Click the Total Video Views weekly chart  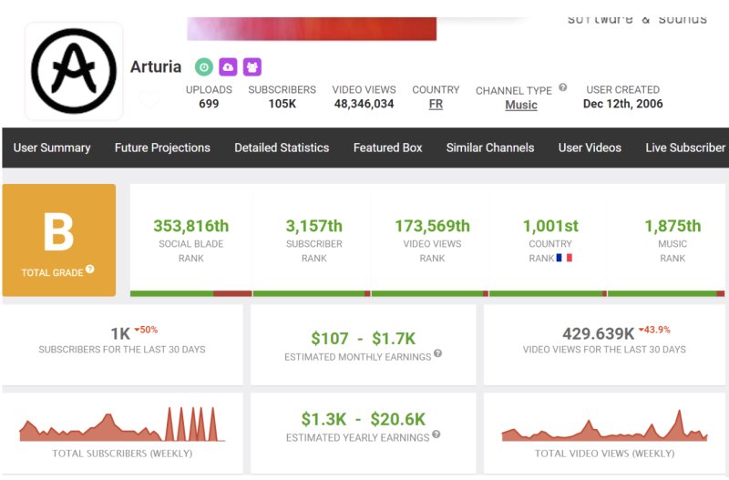[604, 425]
